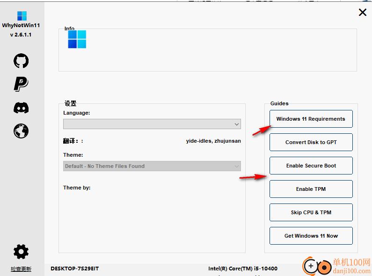Open Convert Disk to GPT guide
Viewport: 372px width, 276px height.
[311, 142]
